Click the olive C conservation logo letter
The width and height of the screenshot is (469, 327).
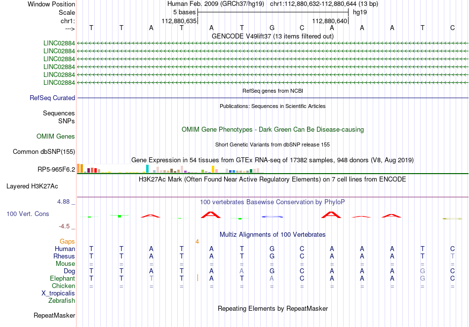(x=452, y=219)
